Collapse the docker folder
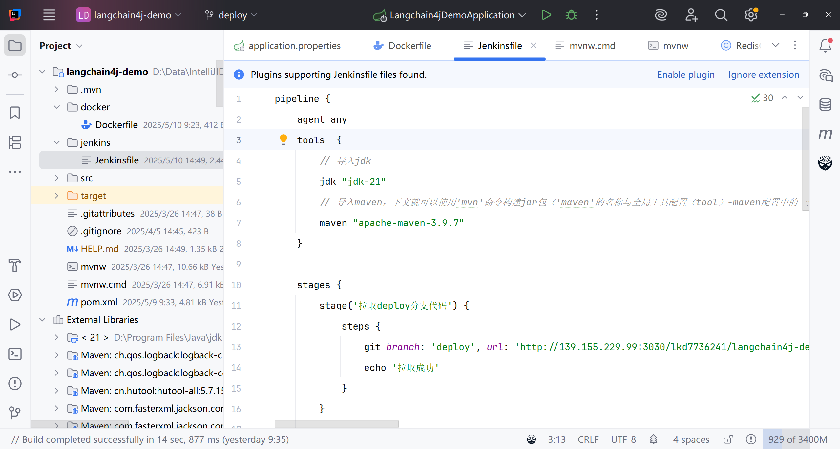Image resolution: width=840 pixels, height=449 pixels. coord(56,107)
